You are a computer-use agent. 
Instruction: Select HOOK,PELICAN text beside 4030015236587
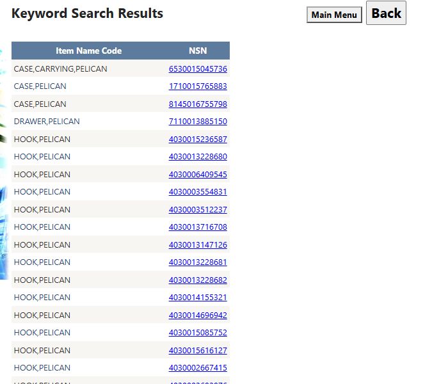pos(42,139)
